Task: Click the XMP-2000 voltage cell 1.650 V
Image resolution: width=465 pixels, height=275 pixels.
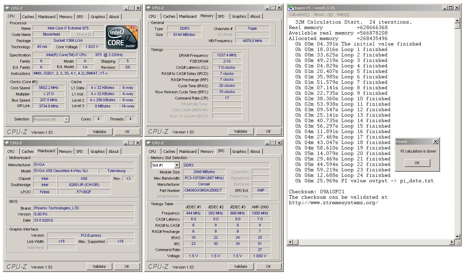Action: [260, 256]
